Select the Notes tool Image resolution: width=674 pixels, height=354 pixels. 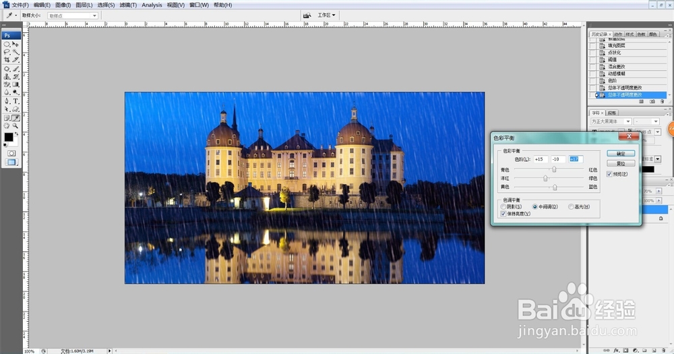click(x=7, y=117)
